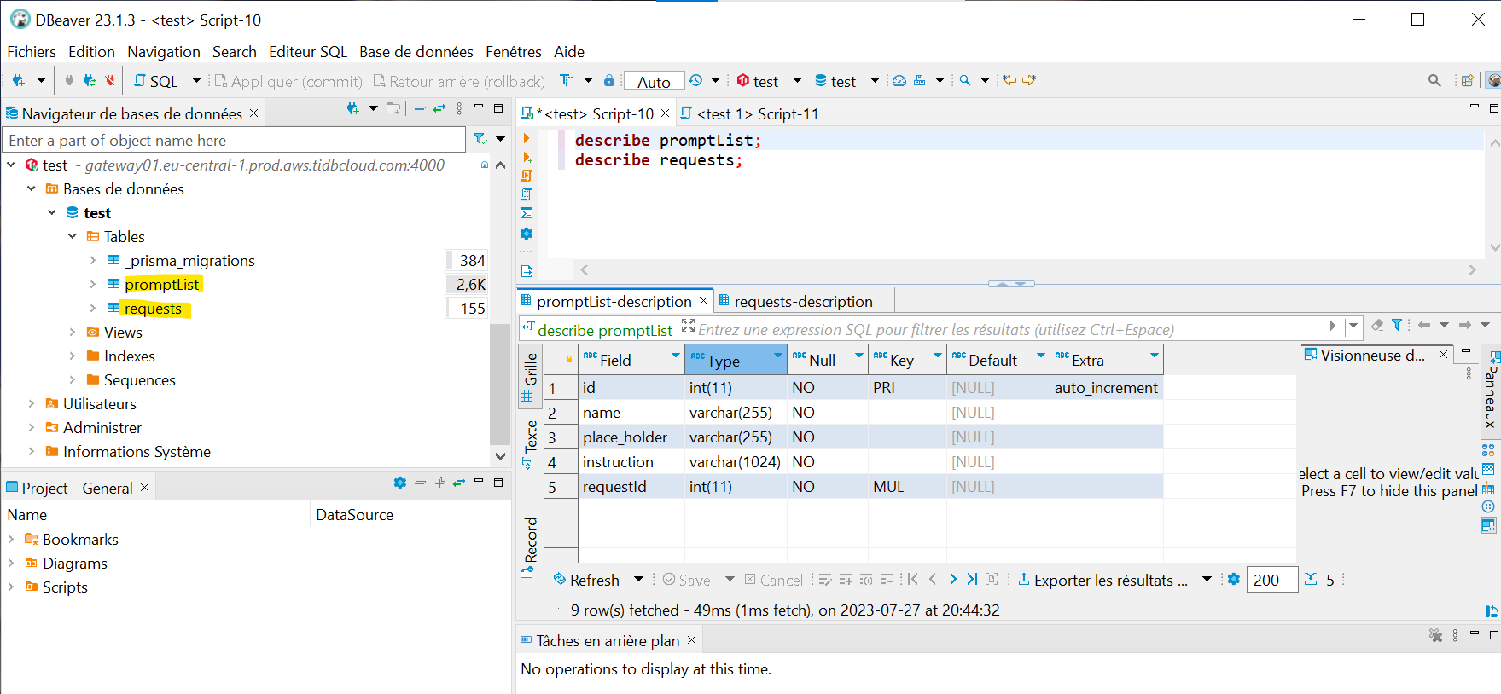Click Exporter les résultats button
Image resolution: width=1501 pixels, height=694 pixels.
(1103, 580)
